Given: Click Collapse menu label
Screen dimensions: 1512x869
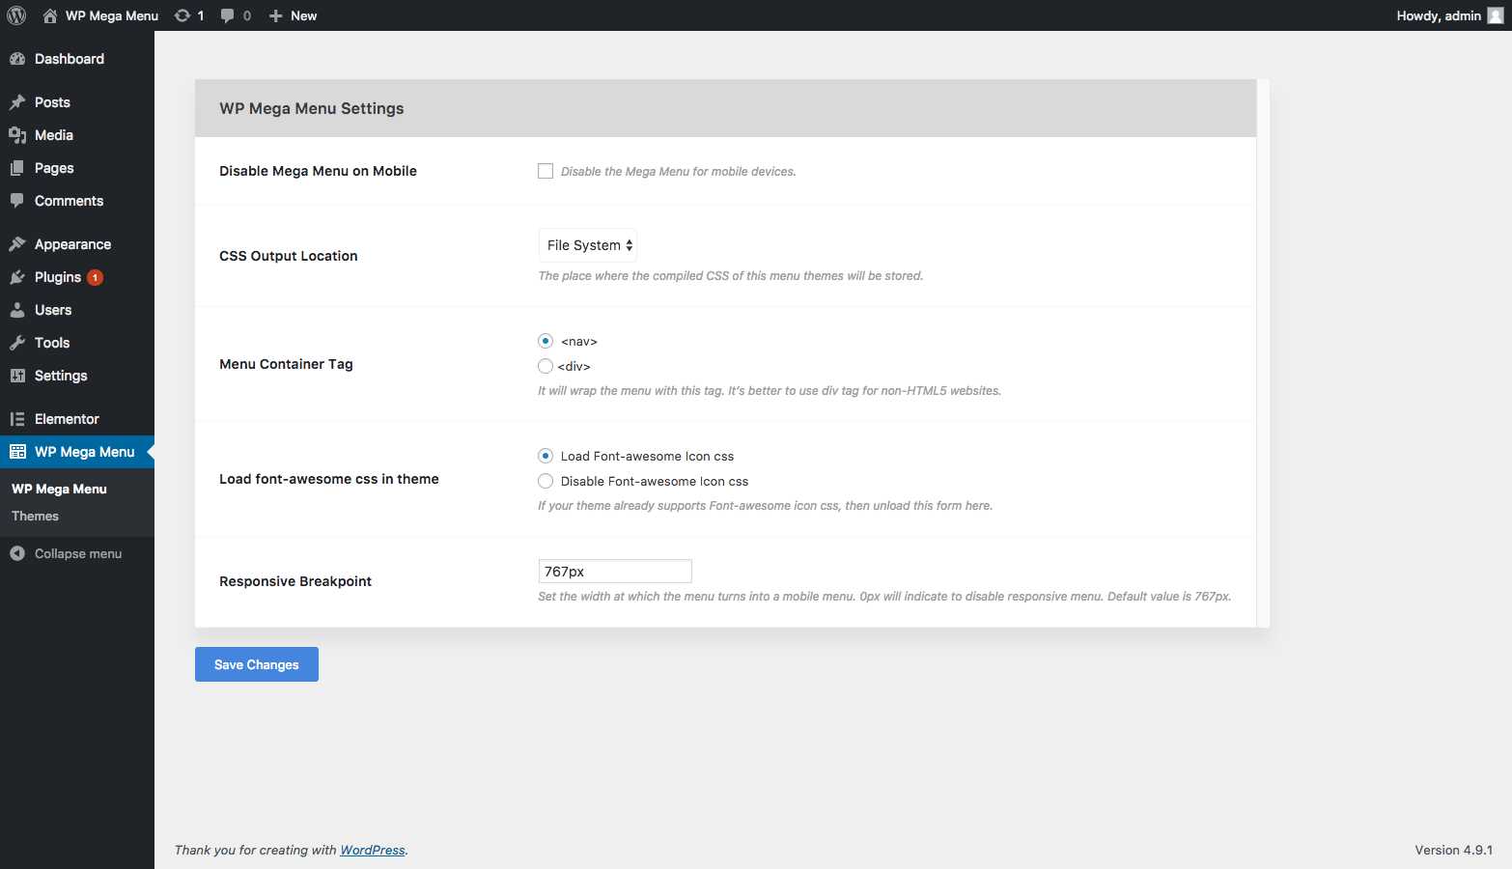Looking at the screenshot, I should coord(78,553).
